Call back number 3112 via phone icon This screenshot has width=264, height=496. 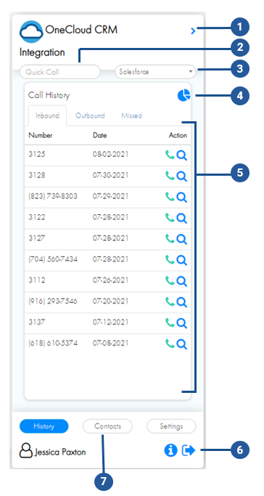170,280
